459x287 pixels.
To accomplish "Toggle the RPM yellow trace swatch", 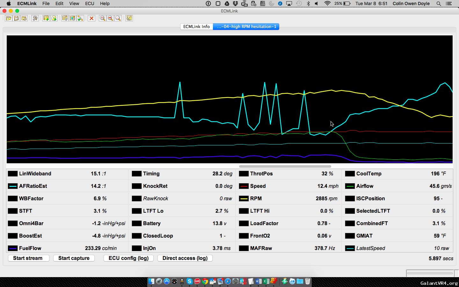I will coord(244,199).
